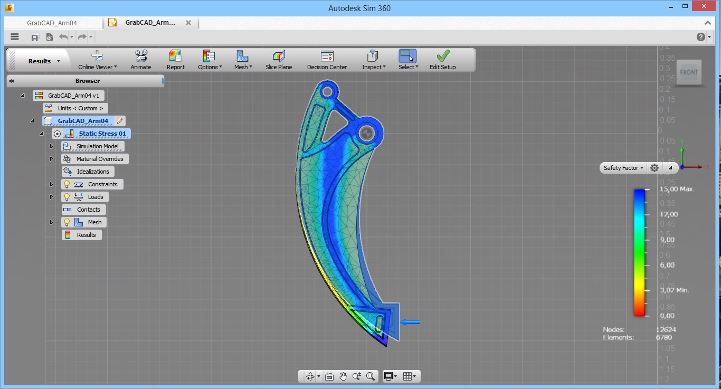This screenshot has height=389, width=721.
Task: Collapse the Browser panel double-arrow
Action: 12,81
